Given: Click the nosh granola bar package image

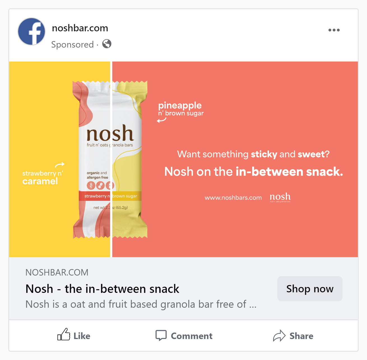Looking at the screenshot, I should coord(110,159).
